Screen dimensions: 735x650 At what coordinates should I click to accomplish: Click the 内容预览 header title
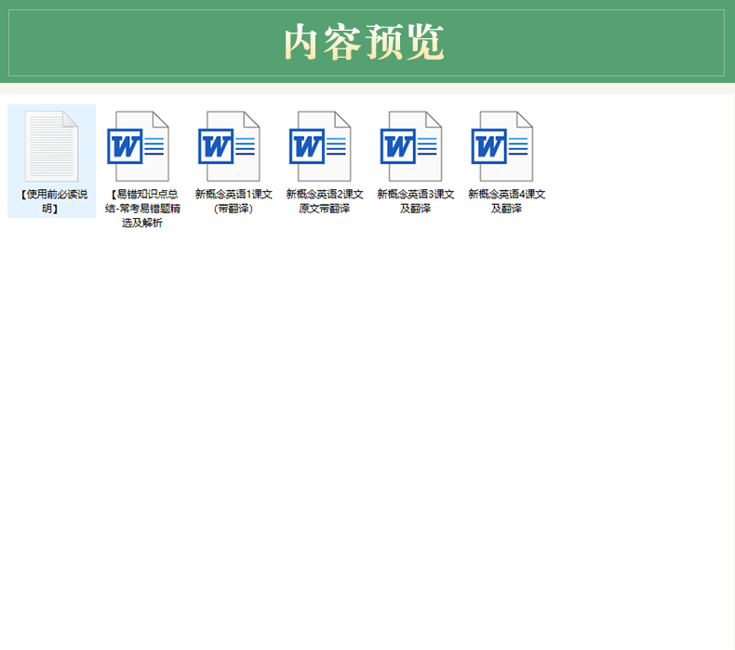tap(364, 42)
